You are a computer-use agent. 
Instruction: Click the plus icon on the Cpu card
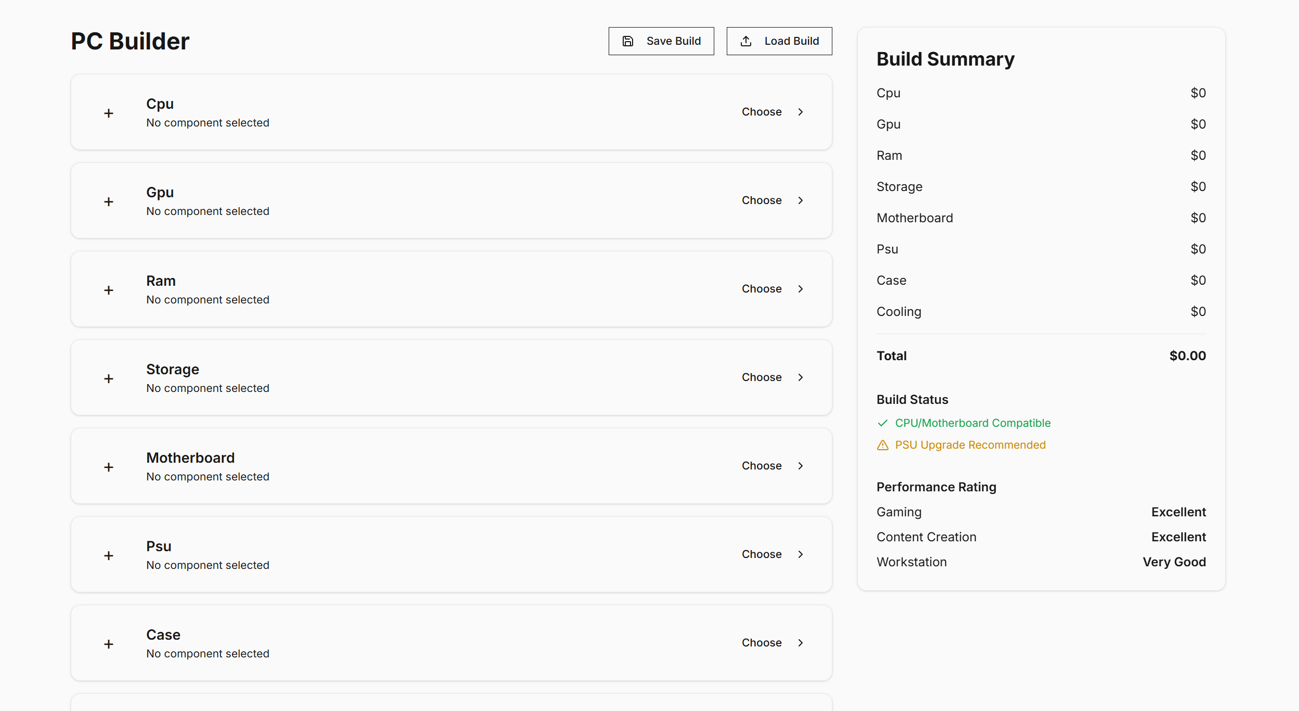pyautogui.click(x=109, y=112)
